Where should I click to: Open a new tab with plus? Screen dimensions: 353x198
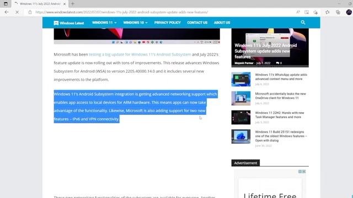[72, 4]
